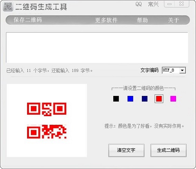This screenshot has width=196, height=169.
Task: Open the 帮助 menu
Action: [x=142, y=20]
